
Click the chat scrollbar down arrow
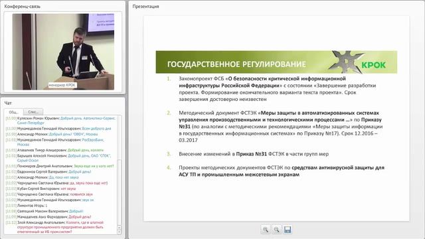[x=119, y=232]
